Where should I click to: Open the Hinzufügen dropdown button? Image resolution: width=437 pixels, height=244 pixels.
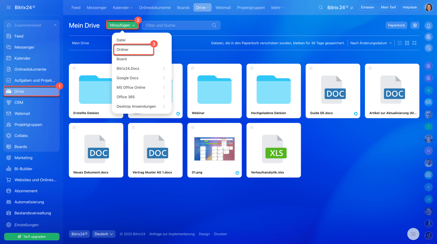click(x=122, y=25)
